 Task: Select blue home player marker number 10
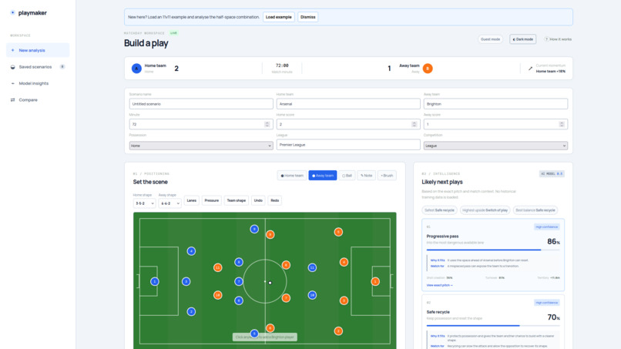312,295
